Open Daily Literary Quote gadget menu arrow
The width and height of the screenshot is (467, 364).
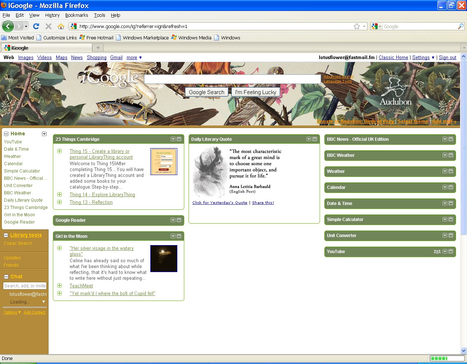point(309,139)
